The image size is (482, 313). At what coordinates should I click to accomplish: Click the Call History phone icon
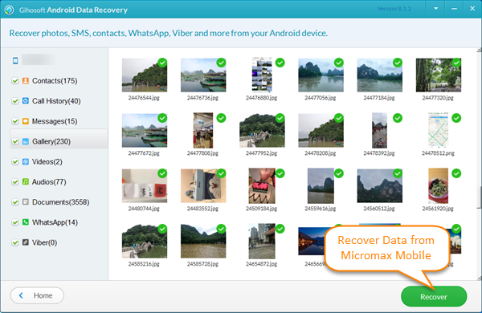click(x=26, y=101)
